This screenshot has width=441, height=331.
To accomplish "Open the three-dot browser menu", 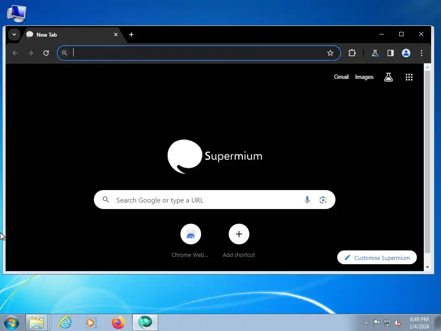I will pos(421,53).
